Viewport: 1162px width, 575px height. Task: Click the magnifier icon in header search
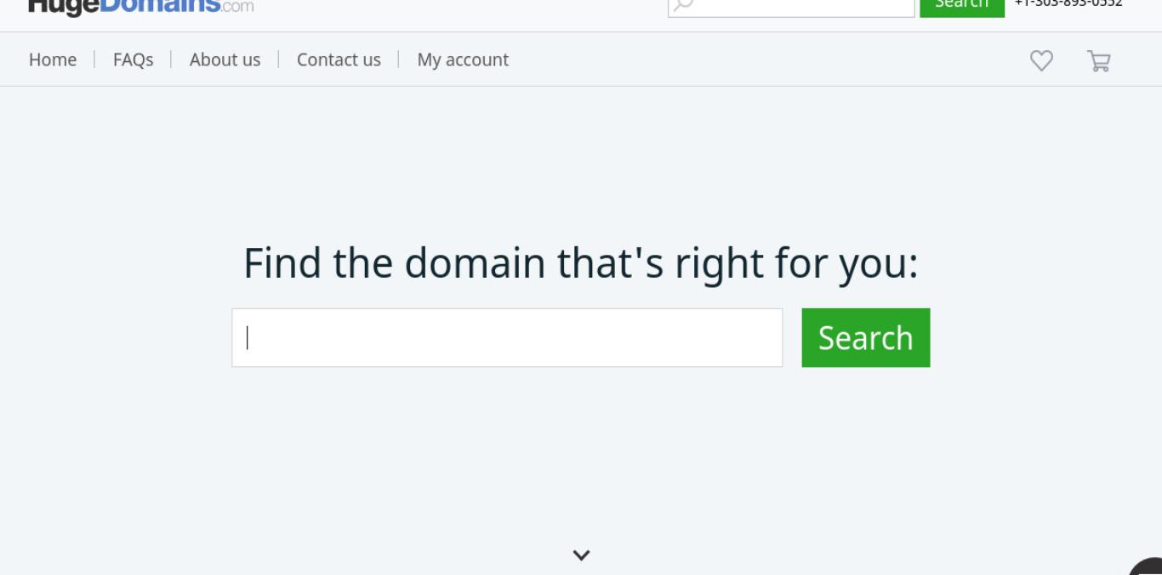point(683,4)
